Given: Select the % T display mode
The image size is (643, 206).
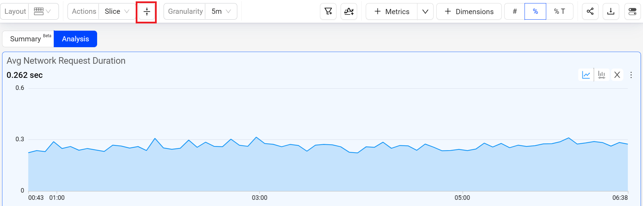Looking at the screenshot, I should tap(559, 11).
